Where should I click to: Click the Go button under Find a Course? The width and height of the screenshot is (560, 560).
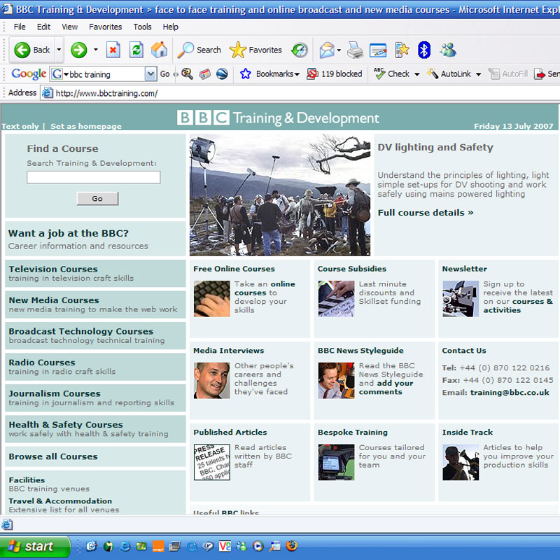click(97, 198)
